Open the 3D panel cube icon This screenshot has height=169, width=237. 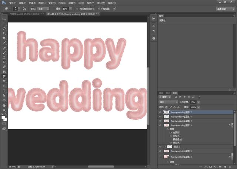pyautogui.click(x=154, y=38)
